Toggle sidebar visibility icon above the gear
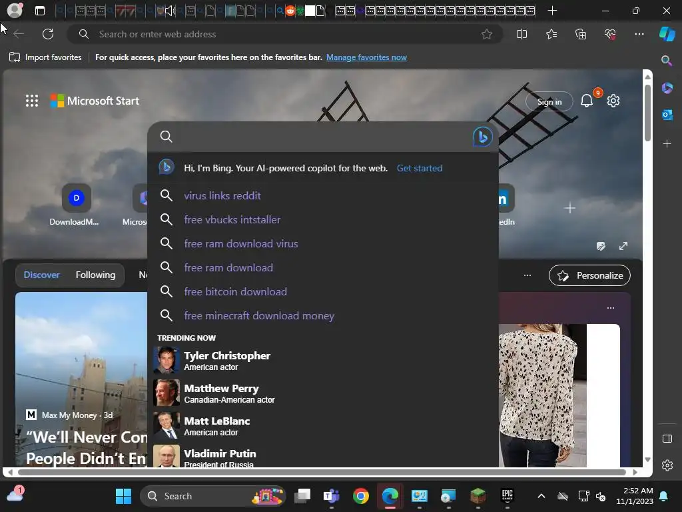682x512 pixels. [667, 439]
